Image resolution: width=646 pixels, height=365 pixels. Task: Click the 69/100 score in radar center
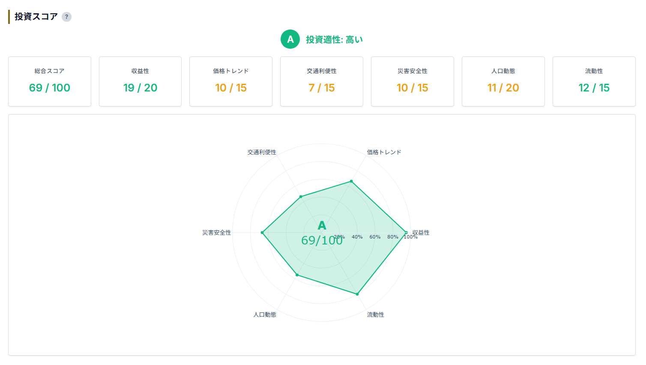[x=322, y=240]
